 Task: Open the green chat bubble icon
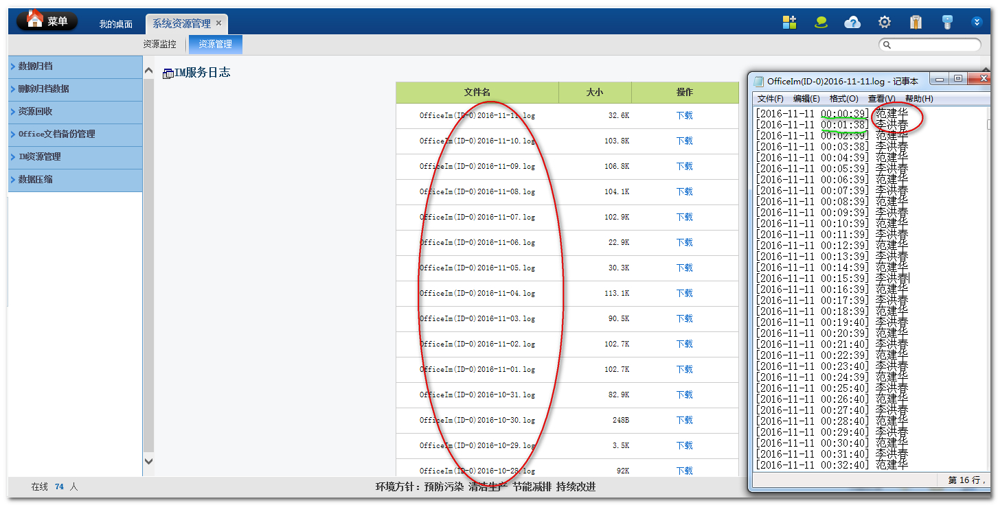821,22
